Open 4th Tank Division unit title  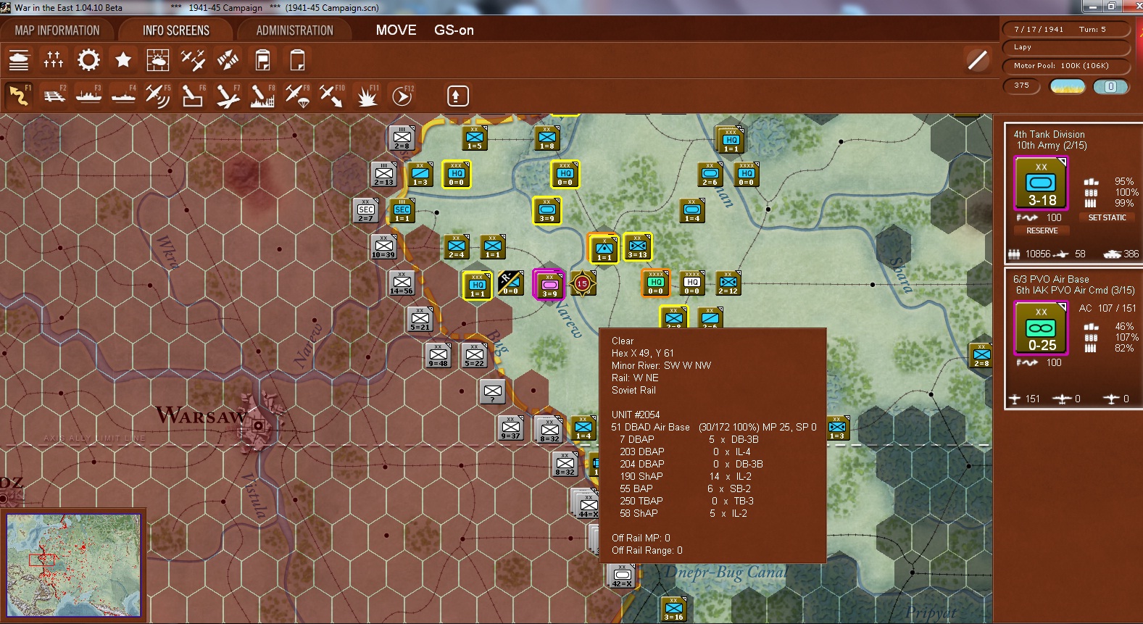(x=1049, y=134)
